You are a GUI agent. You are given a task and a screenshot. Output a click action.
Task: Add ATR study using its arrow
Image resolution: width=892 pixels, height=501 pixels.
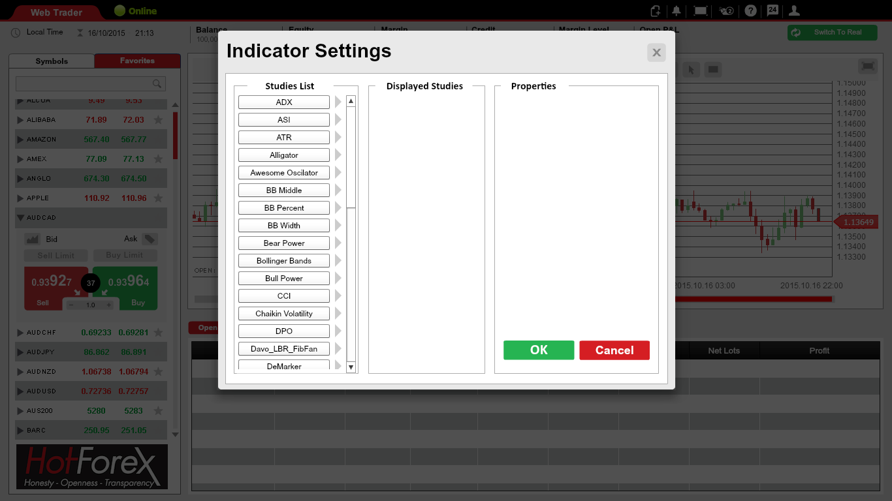(x=338, y=137)
